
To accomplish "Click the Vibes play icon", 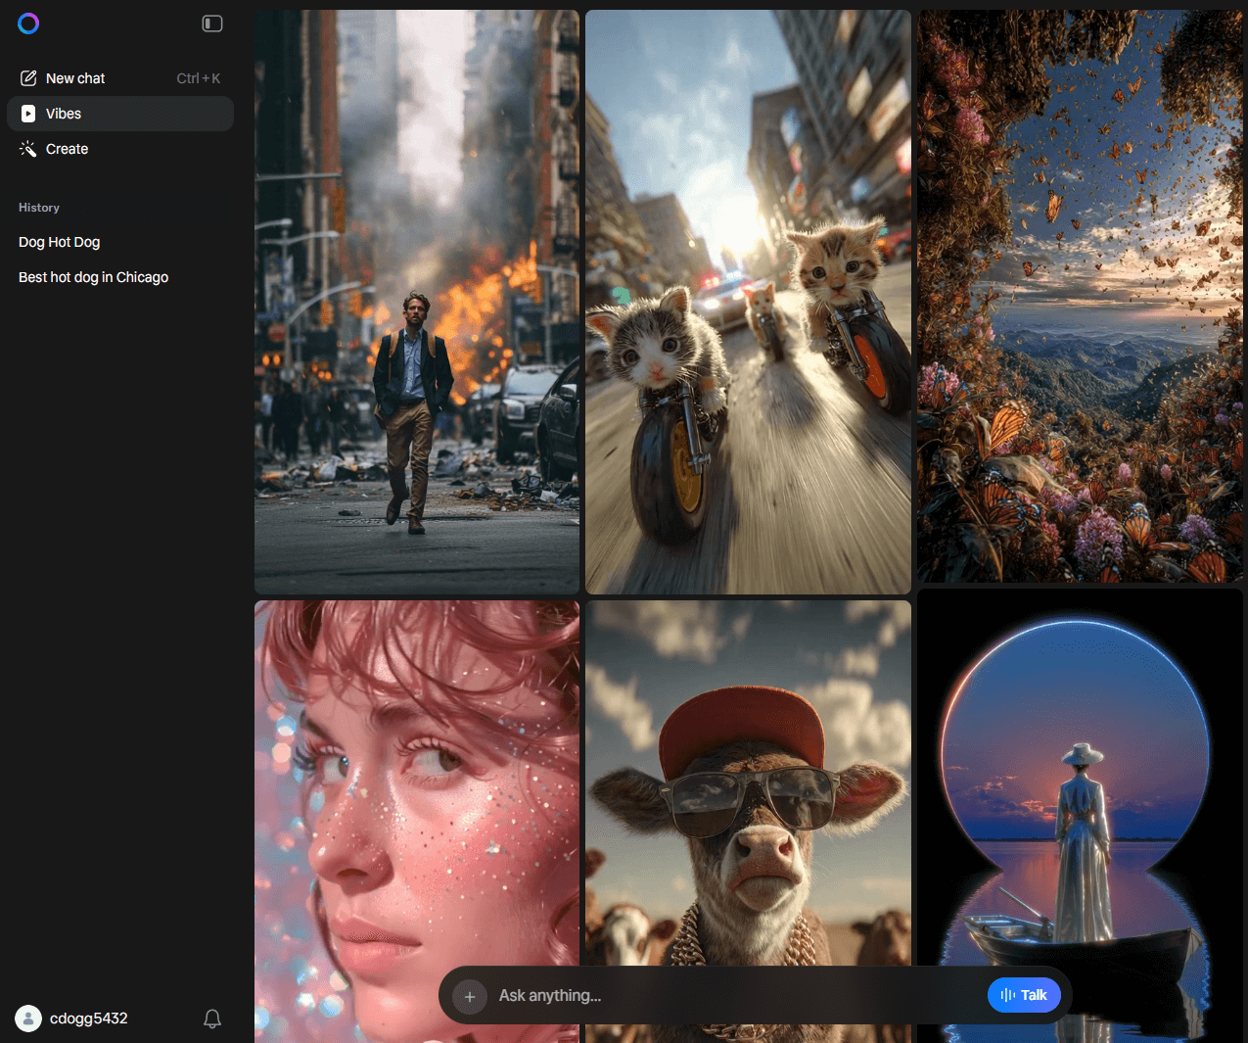I will click(x=28, y=114).
